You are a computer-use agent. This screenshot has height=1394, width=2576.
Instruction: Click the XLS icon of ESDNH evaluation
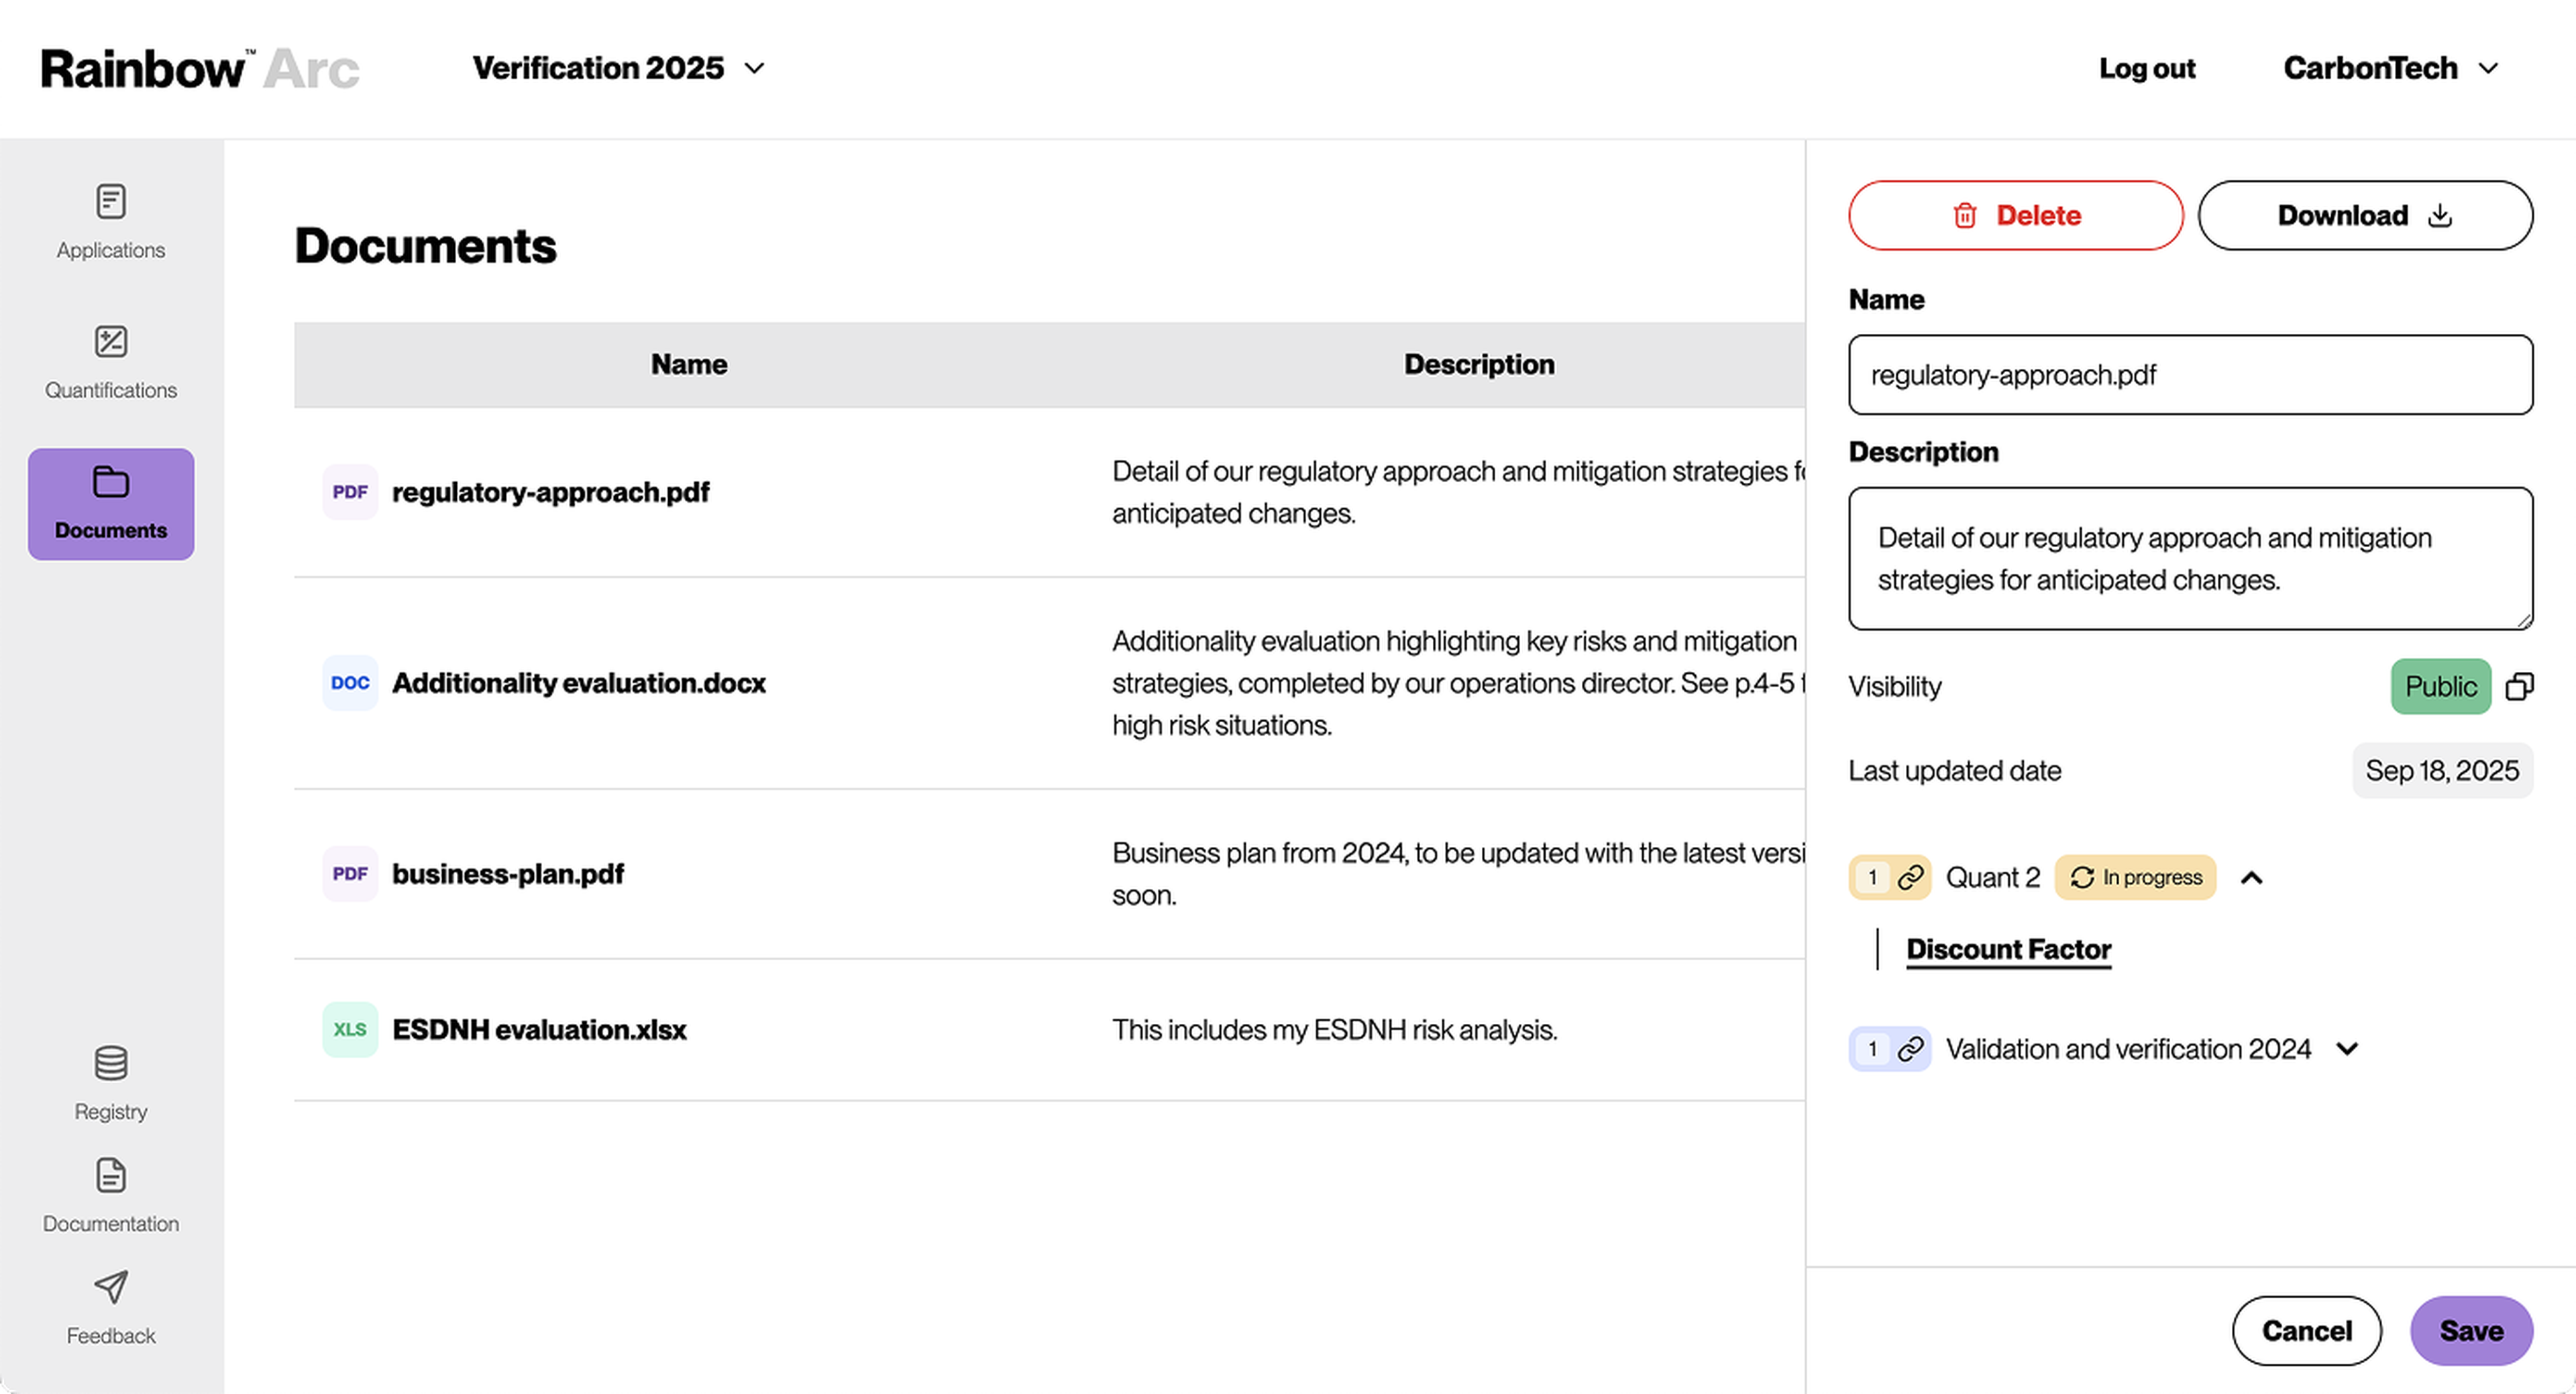click(x=350, y=1029)
